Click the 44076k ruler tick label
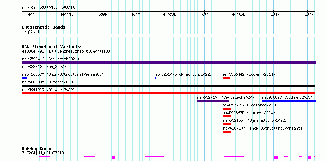Viewport: 326px width, 161px height. 101,15
